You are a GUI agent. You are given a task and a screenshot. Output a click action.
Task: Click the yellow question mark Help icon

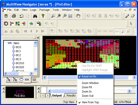click(x=43, y=16)
